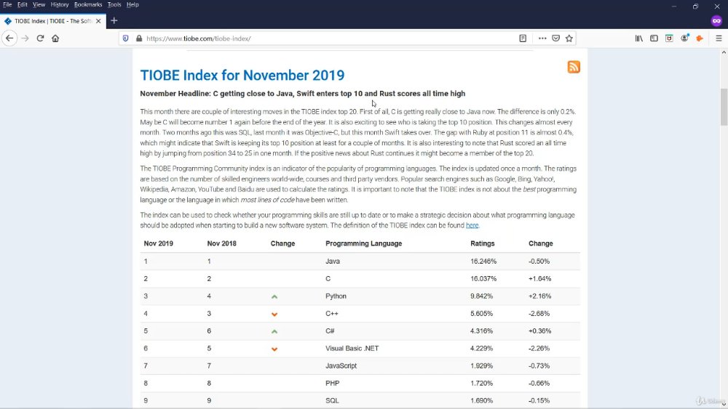Viewport: 728px width, 409px height.
Task: Click the change value +2.16%
Action: [539, 296]
